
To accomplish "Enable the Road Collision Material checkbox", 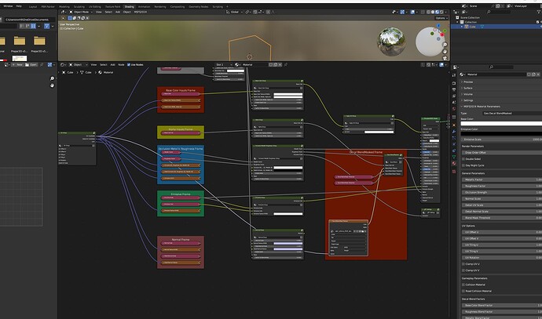I will click(x=463, y=291).
